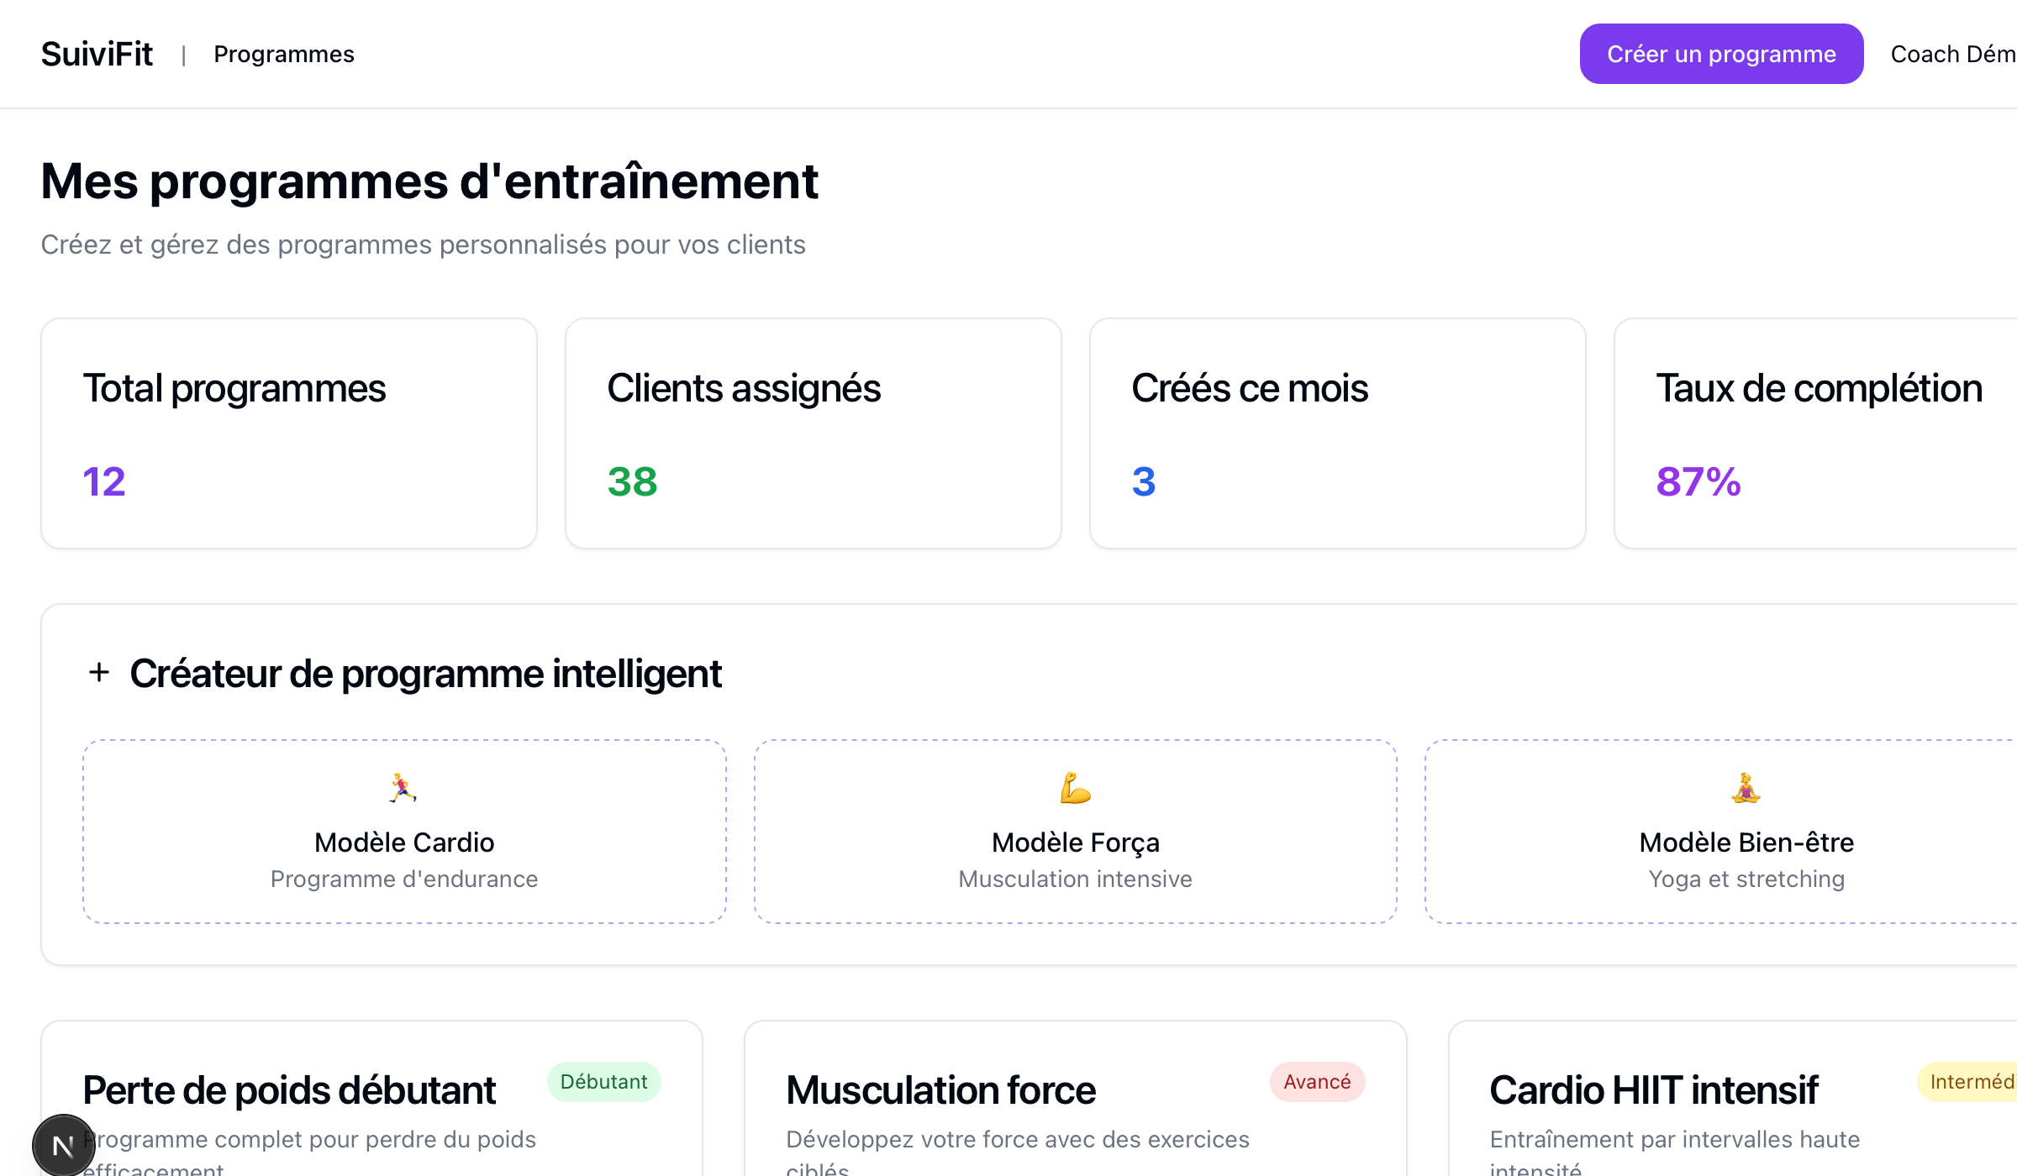Image resolution: width=2017 pixels, height=1176 pixels.
Task: Click the Yoga et stretching subtitle
Action: click(x=1746, y=879)
